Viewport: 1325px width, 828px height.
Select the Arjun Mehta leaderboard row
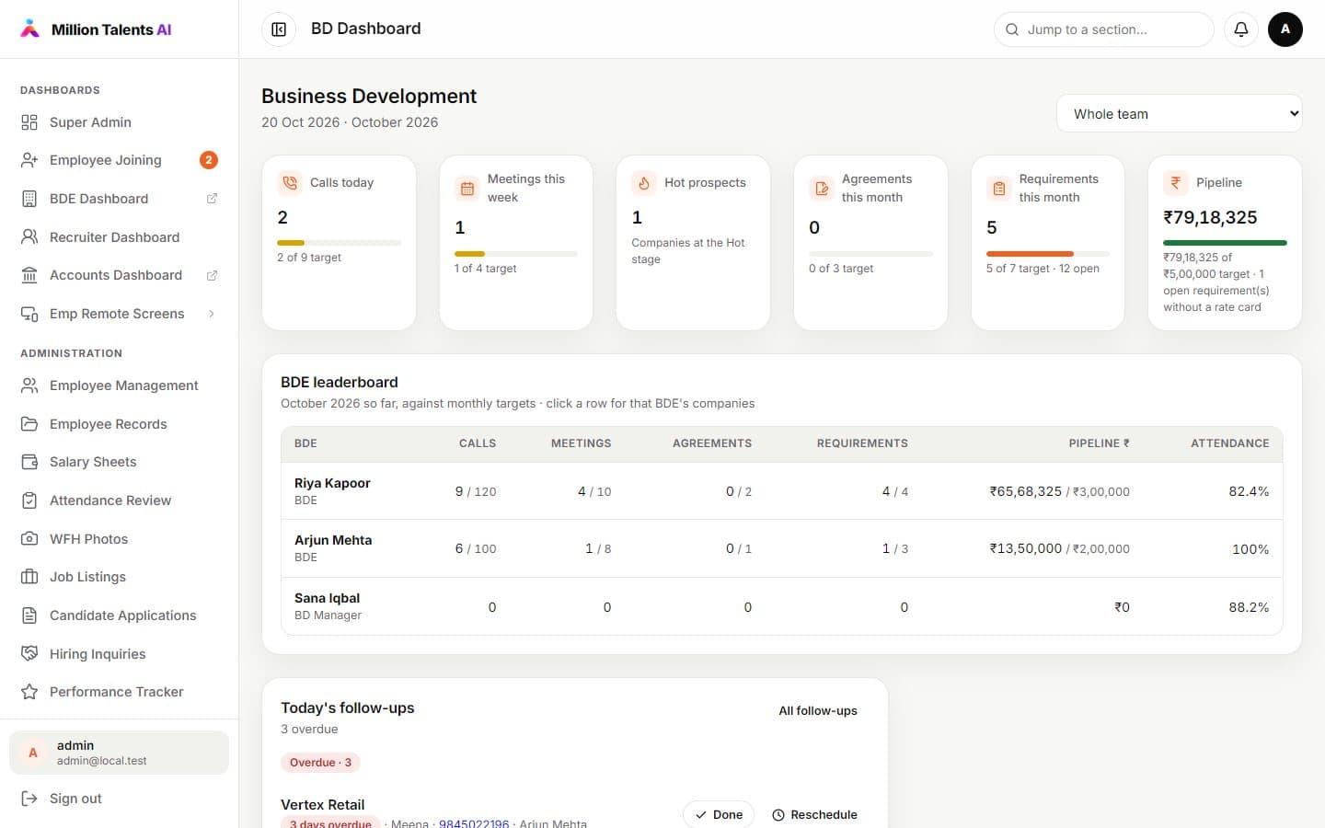pyautogui.click(x=781, y=548)
